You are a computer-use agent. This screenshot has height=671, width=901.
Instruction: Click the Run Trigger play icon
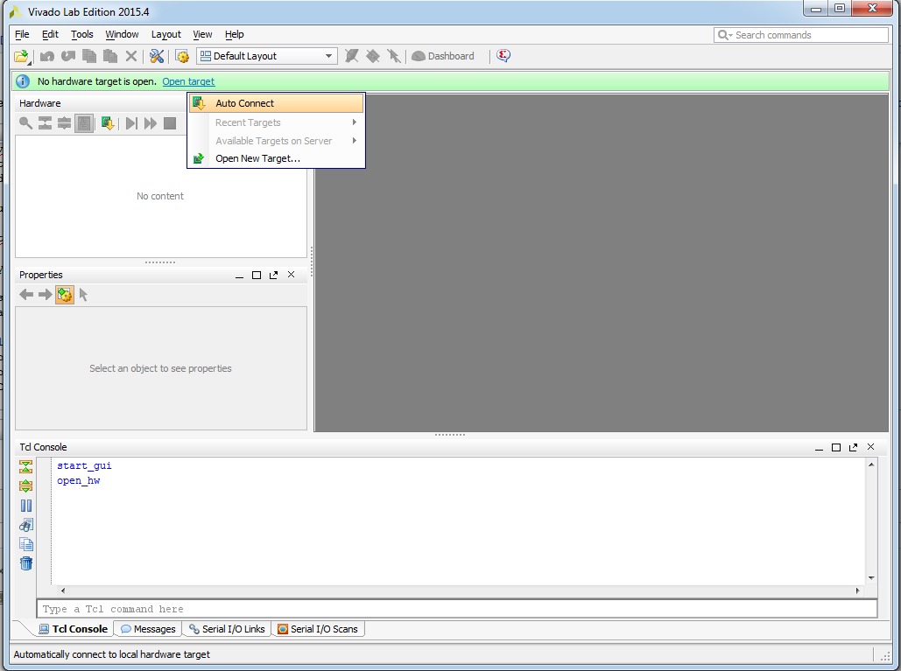(x=131, y=123)
